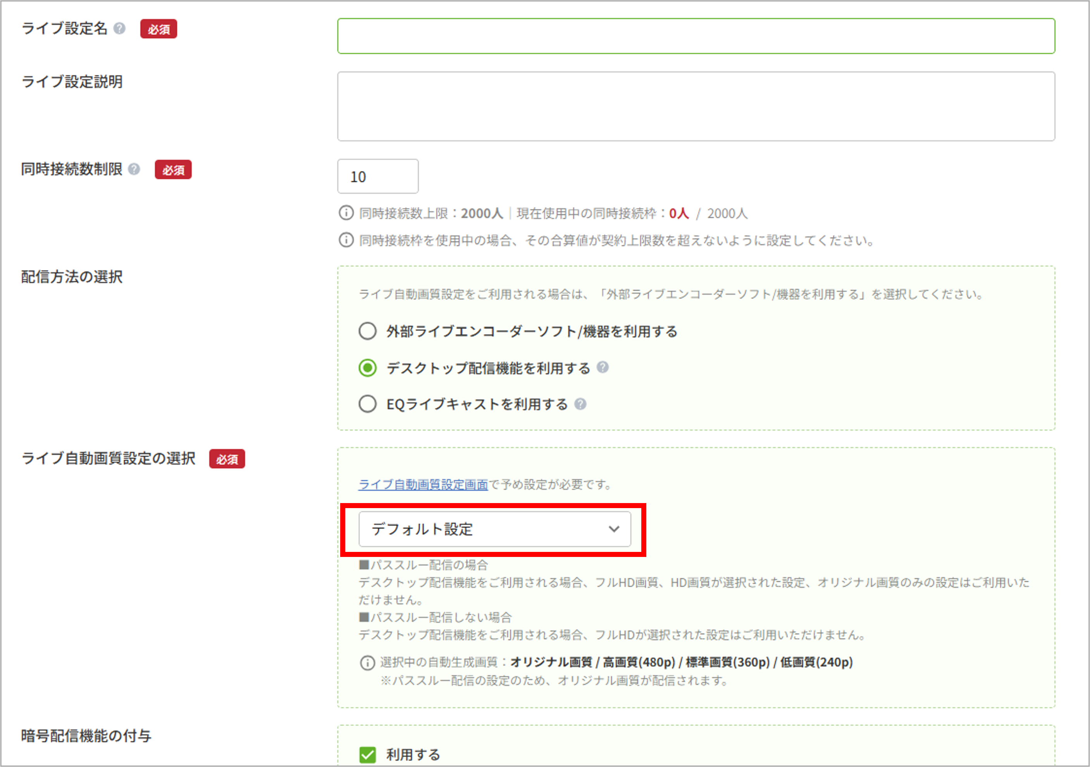Viewport: 1090px width, 767px height.
Task: Select デスクトップ配信機能を利用する radio button
Action: (x=367, y=367)
